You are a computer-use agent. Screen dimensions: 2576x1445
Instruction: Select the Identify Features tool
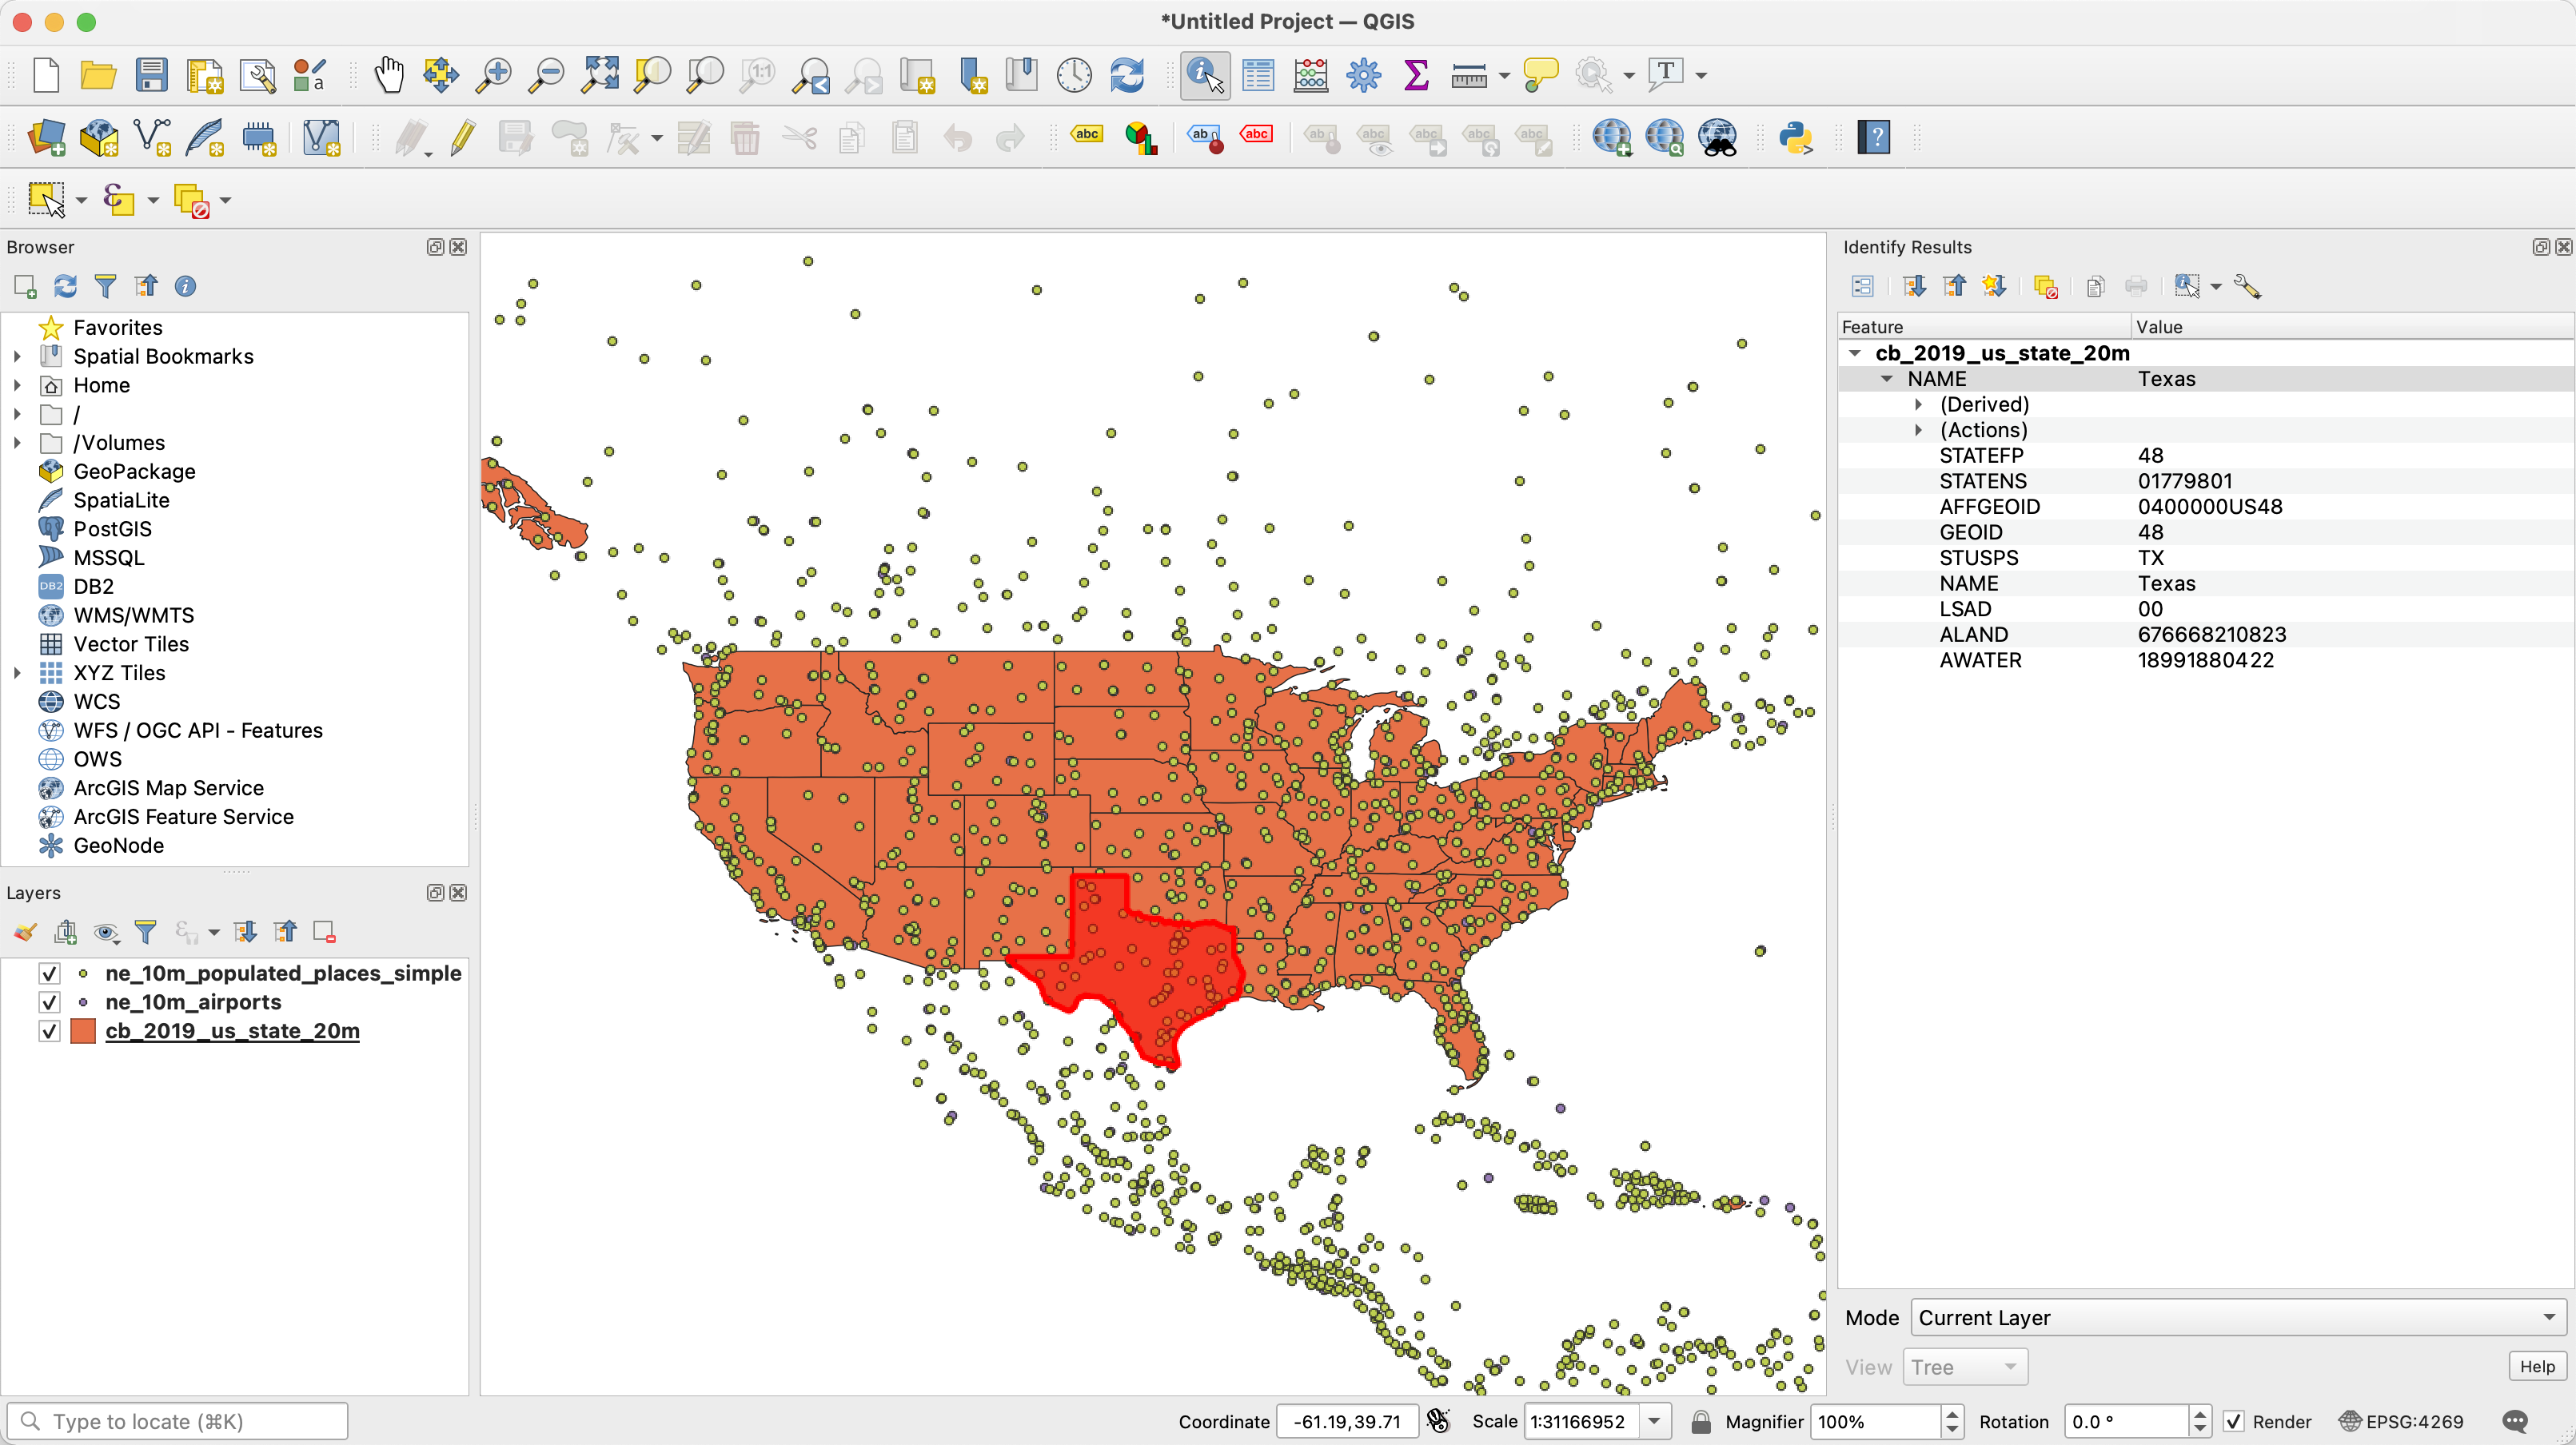click(x=1203, y=74)
